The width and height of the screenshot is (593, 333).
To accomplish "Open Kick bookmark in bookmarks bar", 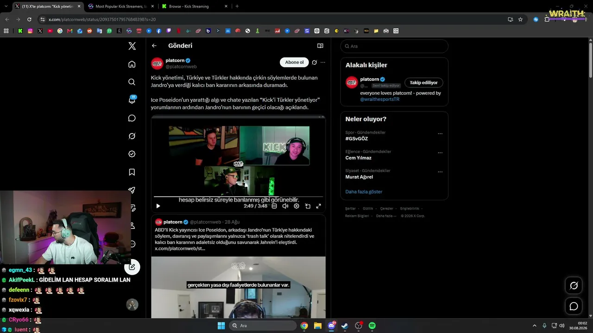I will coord(20,31).
